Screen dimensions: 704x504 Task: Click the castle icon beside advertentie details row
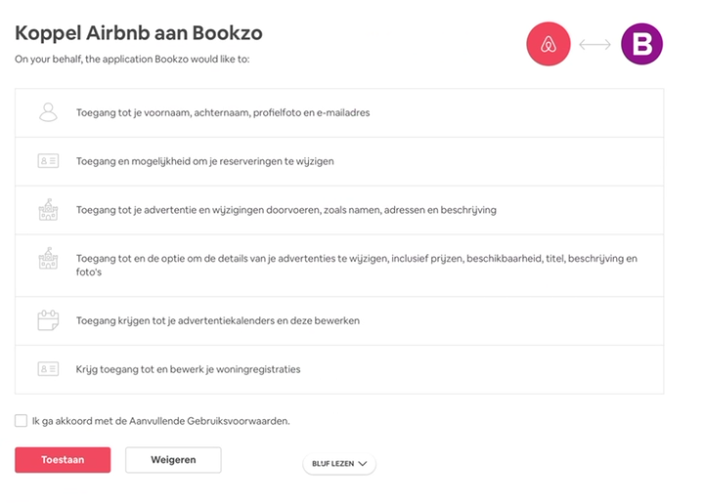pyautogui.click(x=48, y=258)
